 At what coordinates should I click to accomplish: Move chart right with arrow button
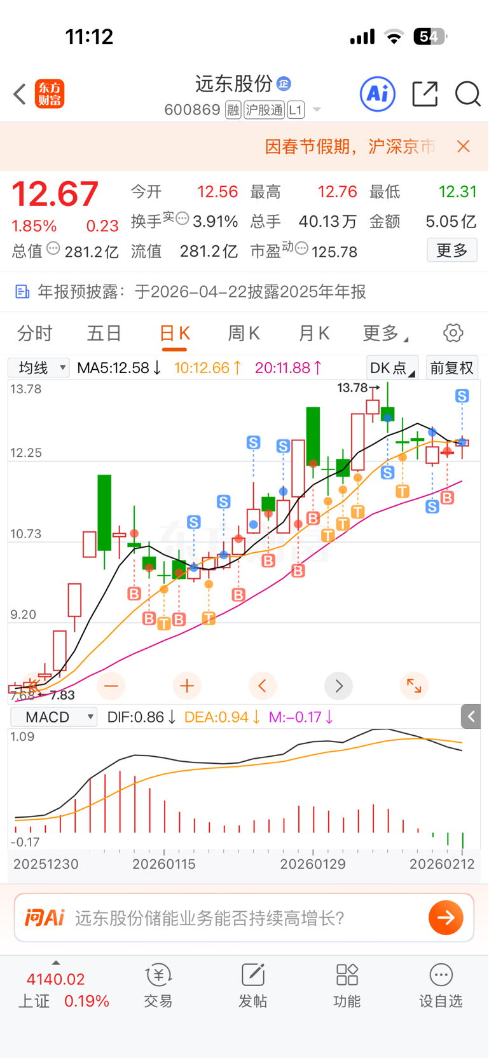click(338, 686)
